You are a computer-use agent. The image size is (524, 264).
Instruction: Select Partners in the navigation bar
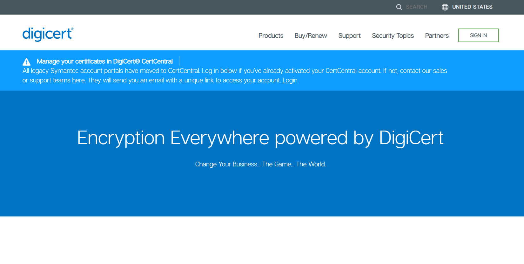[437, 35]
